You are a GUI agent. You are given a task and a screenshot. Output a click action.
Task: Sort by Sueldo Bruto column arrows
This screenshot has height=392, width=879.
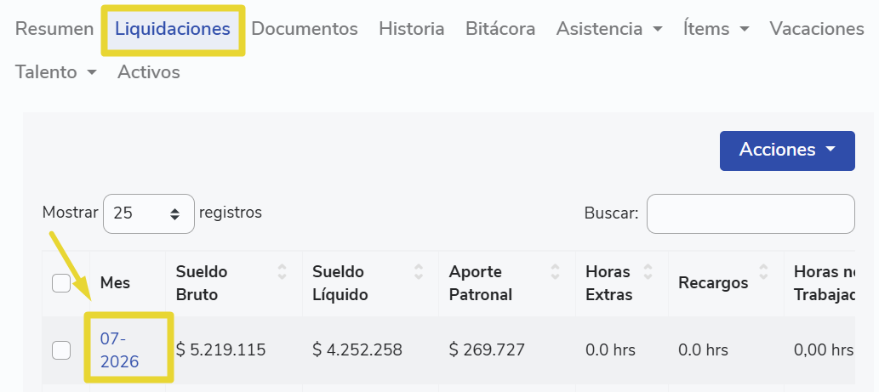click(282, 271)
